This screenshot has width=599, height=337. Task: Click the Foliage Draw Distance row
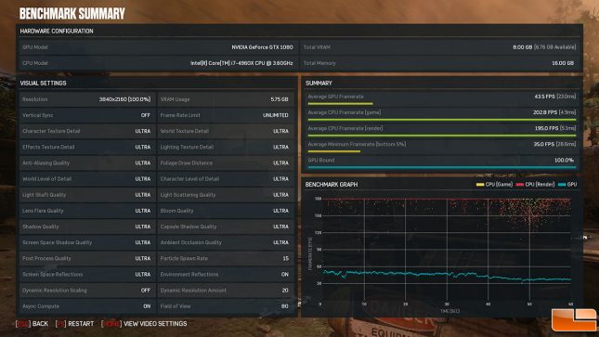pos(226,162)
